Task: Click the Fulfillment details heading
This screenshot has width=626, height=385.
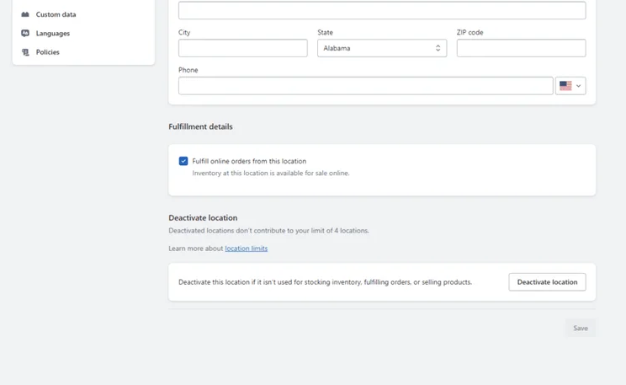Action: (200, 126)
